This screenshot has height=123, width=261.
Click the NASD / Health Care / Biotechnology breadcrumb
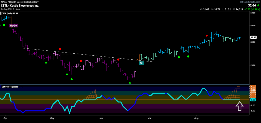point(18,1)
